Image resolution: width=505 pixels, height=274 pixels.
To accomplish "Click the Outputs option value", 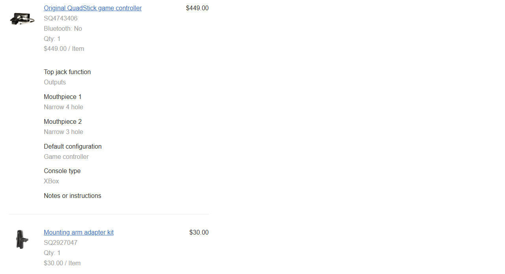I will (x=55, y=82).
